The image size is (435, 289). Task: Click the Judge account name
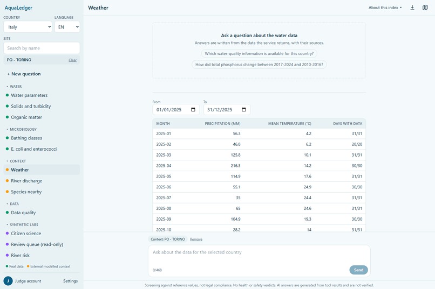pos(28,281)
